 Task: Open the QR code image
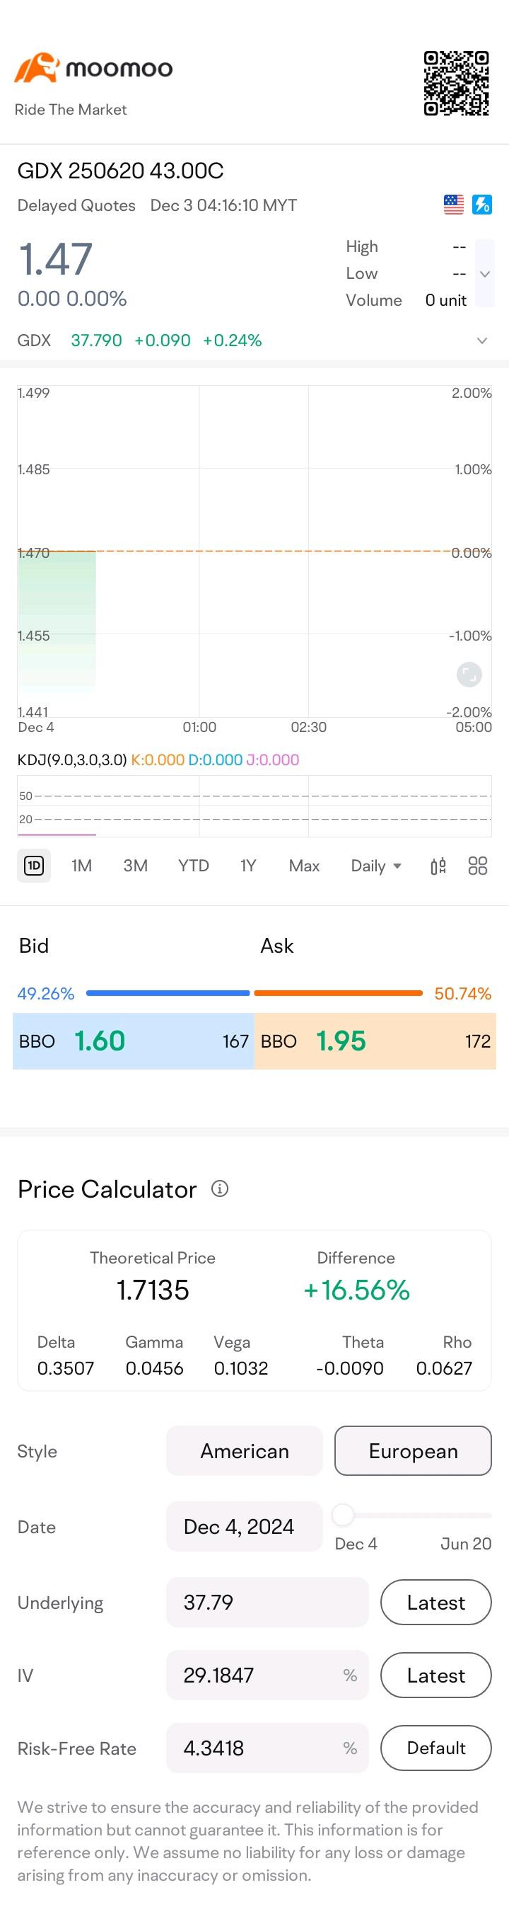(x=456, y=84)
